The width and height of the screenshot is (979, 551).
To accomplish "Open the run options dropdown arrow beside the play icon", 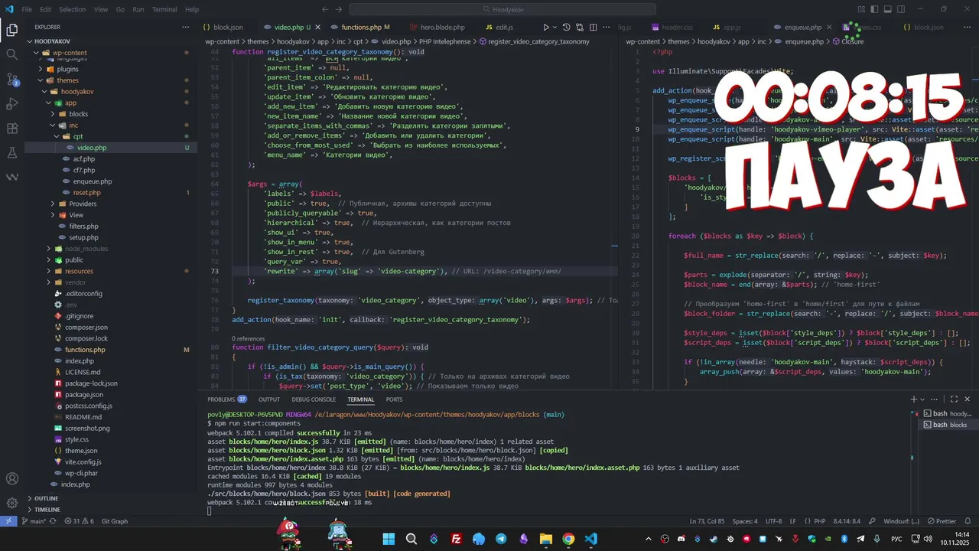I will 555,27.
